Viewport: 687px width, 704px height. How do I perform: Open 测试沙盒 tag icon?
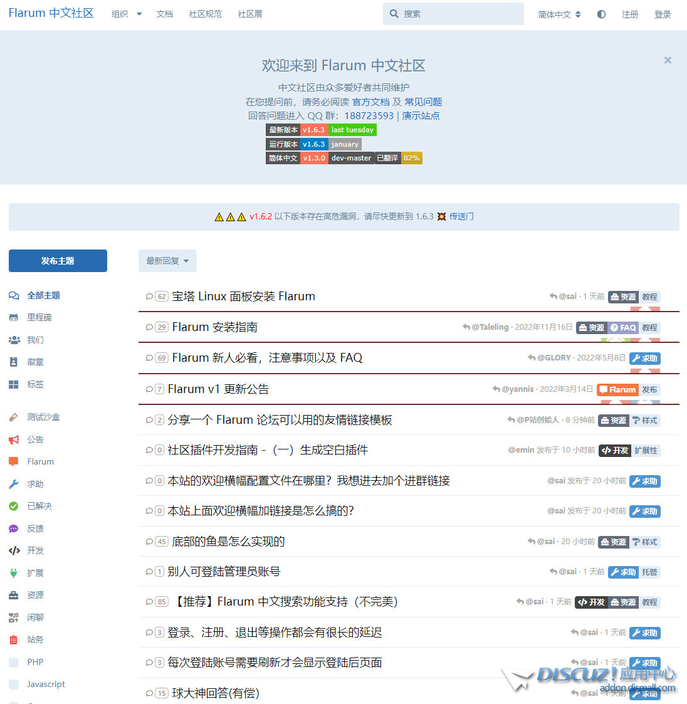coord(14,417)
